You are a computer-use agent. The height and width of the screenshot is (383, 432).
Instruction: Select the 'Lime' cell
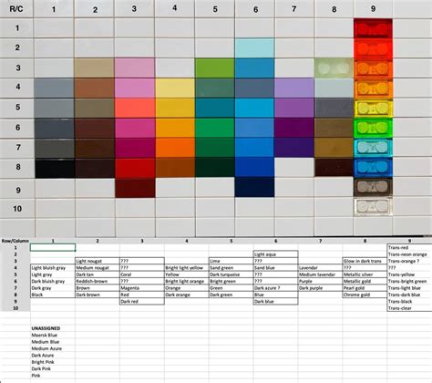(x=231, y=261)
